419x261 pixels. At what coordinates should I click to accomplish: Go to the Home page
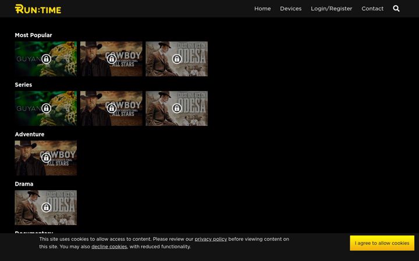[x=262, y=9]
